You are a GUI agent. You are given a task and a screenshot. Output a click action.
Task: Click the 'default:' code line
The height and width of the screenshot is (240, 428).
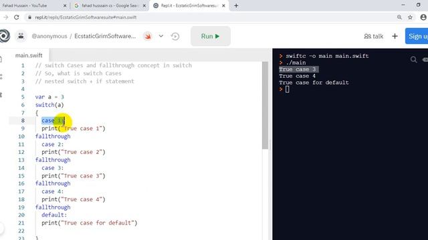(54, 215)
